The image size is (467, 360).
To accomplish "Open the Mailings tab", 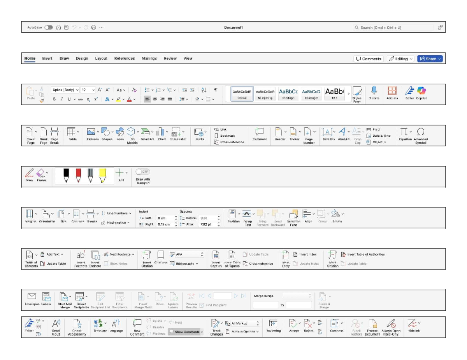I will coord(149,58).
